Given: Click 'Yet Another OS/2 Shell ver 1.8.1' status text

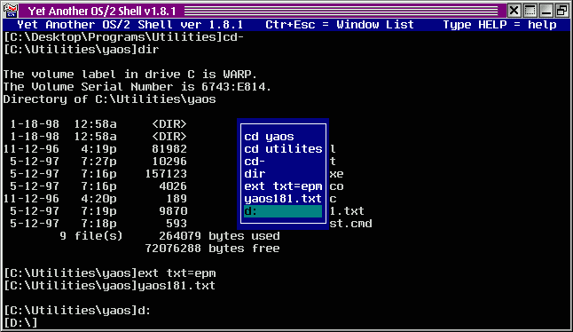Looking at the screenshot, I should tap(130, 25).
